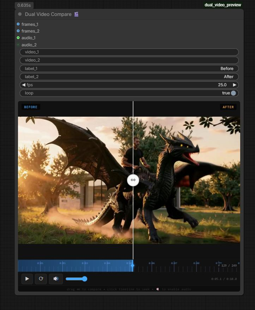The height and width of the screenshot is (310, 255).
Task: Click the Dual Video Compare title
Action: pyautogui.click(x=48, y=14)
